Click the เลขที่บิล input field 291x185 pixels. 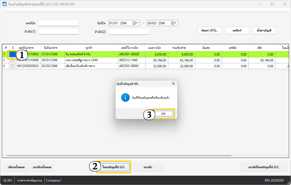coord(59,23)
